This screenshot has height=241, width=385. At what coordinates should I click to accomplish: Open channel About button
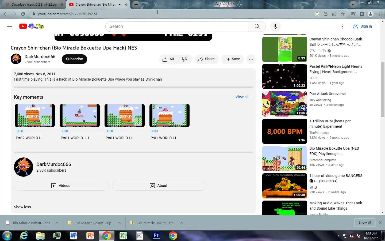pos(159,186)
